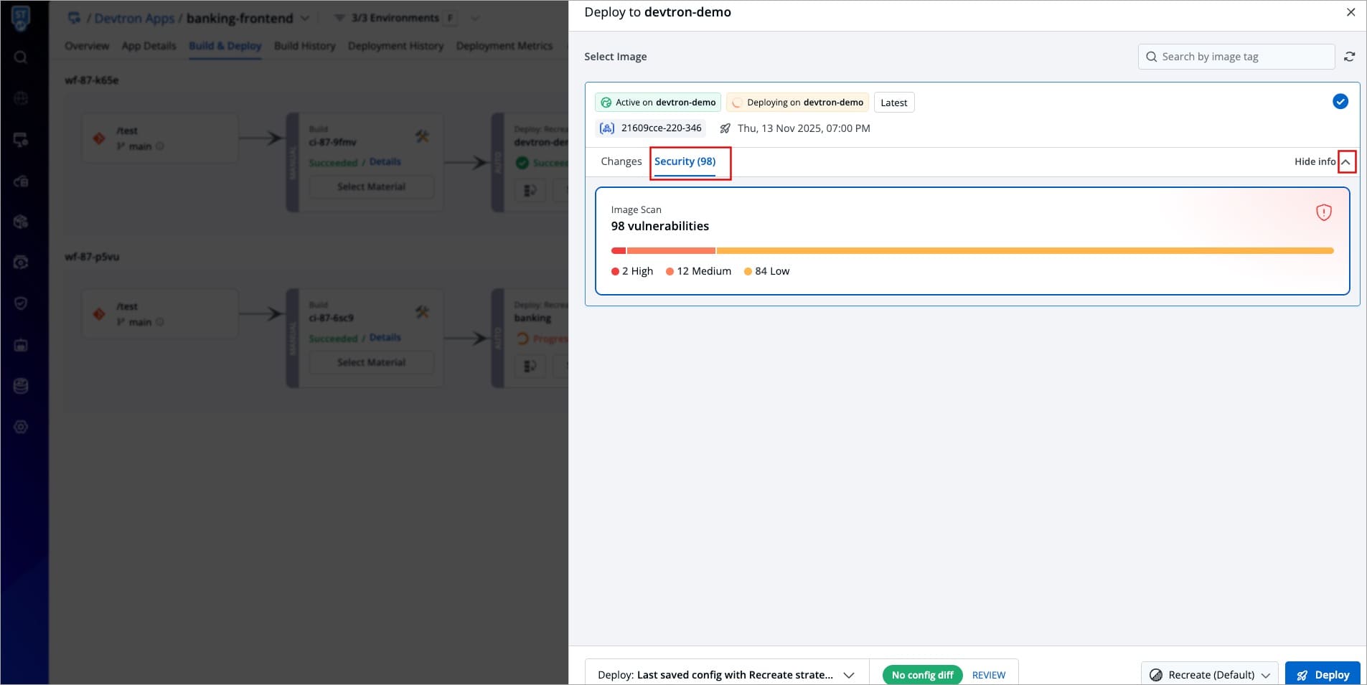Select the Security (98) tab
The width and height of the screenshot is (1367, 685).
click(x=685, y=161)
